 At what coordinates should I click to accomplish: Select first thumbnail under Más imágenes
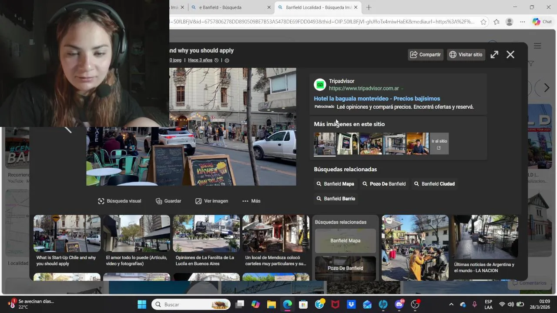pyautogui.click(x=325, y=144)
